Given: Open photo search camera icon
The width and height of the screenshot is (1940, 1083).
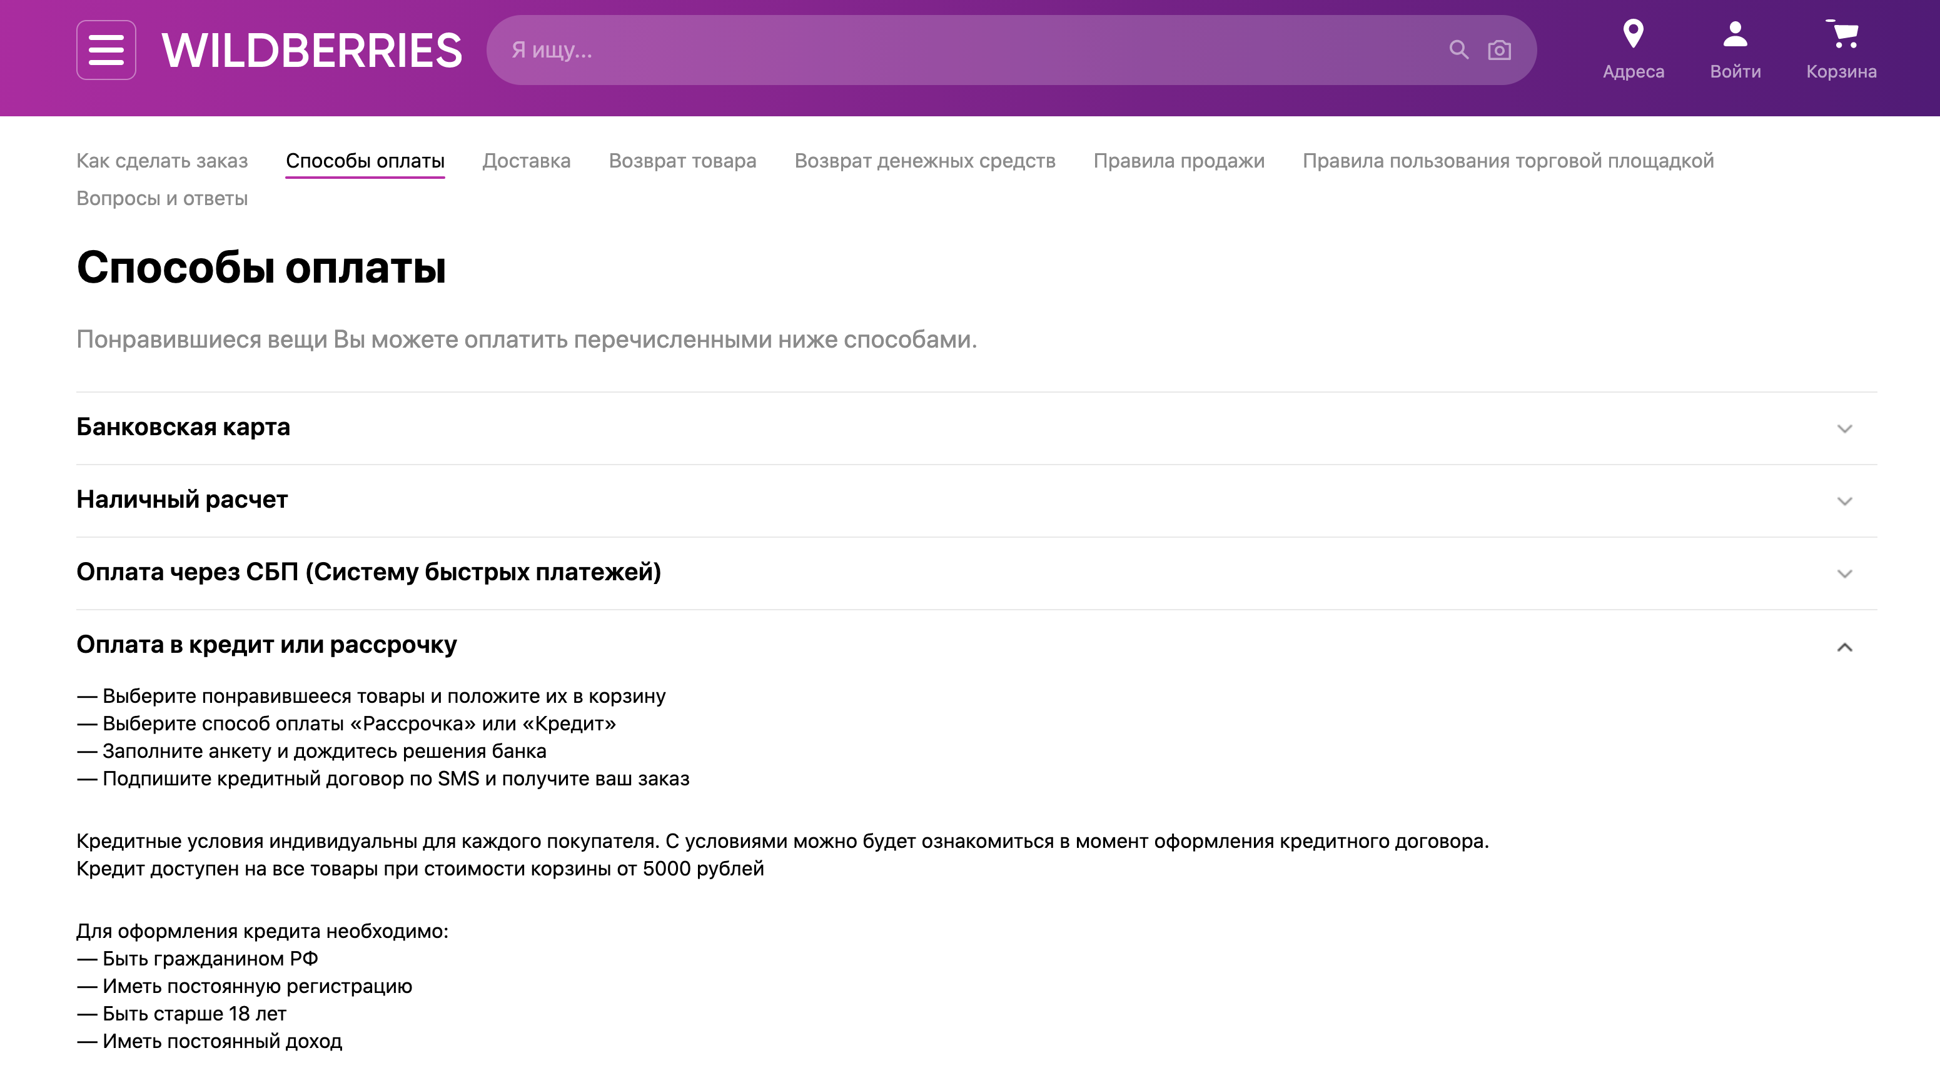Looking at the screenshot, I should pyautogui.click(x=1498, y=49).
